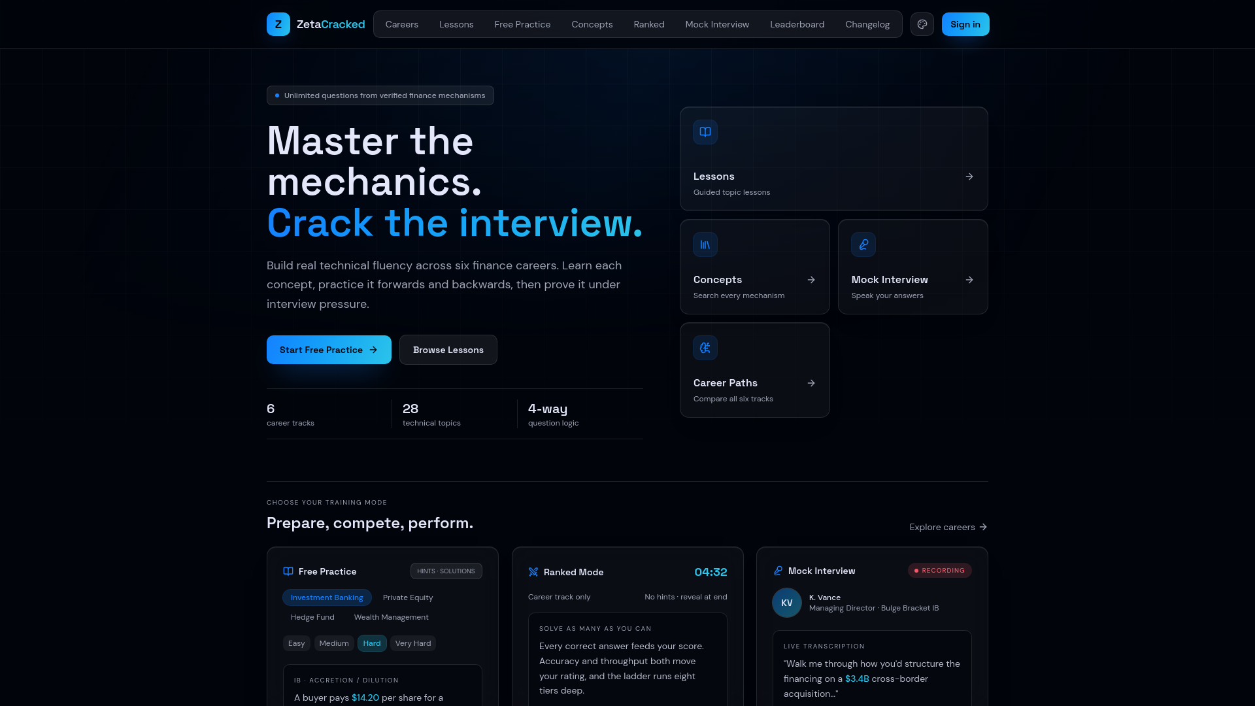Image resolution: width=1255 pixels, height=706 pixels.
Task: Choose the Medium difficulty chip
Action: click(x=334, y=643)
